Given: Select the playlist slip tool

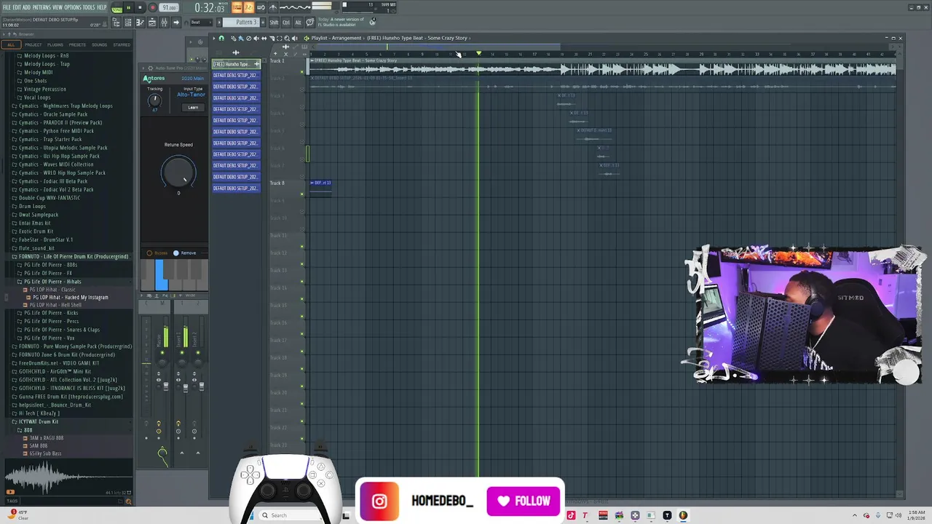Looking at the screenshot, I should coord(264,38).
